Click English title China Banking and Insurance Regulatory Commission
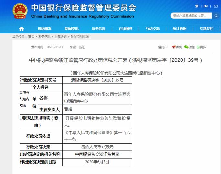 point(83,16)
